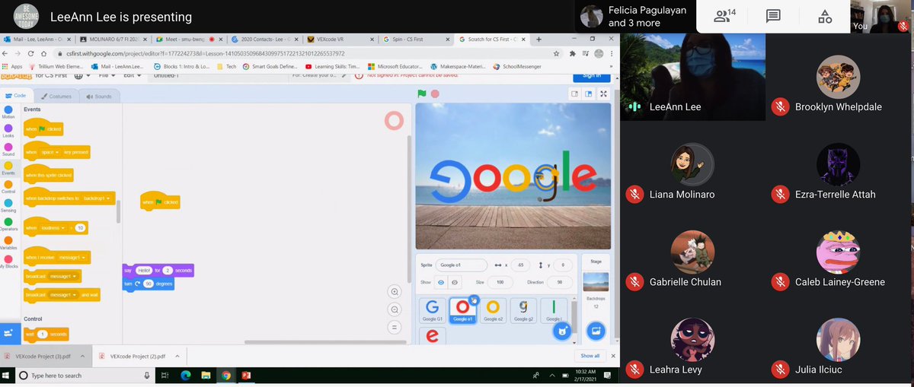Bookmark this page with the star icon
This screenshot has width=914, height=387.
(x=557, y=54)
